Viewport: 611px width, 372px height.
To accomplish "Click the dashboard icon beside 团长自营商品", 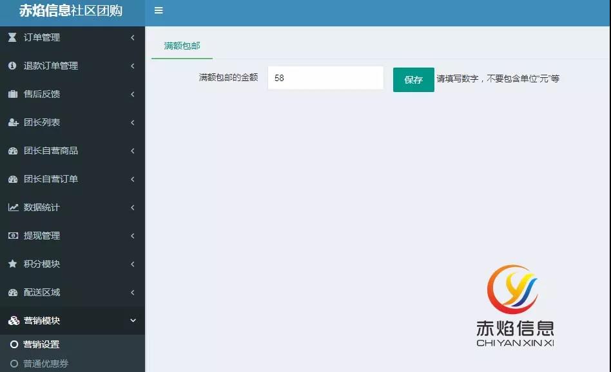I will [13, 151].
